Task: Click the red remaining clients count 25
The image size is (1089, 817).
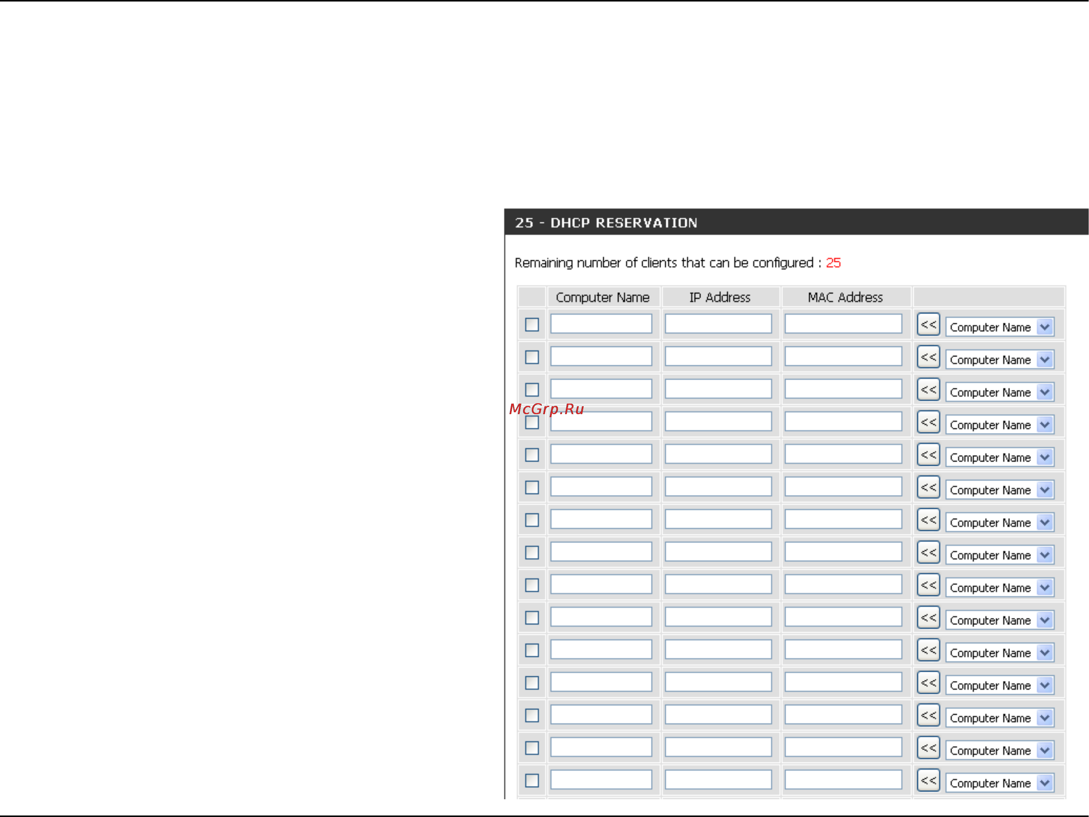Action: click(833, 263)
